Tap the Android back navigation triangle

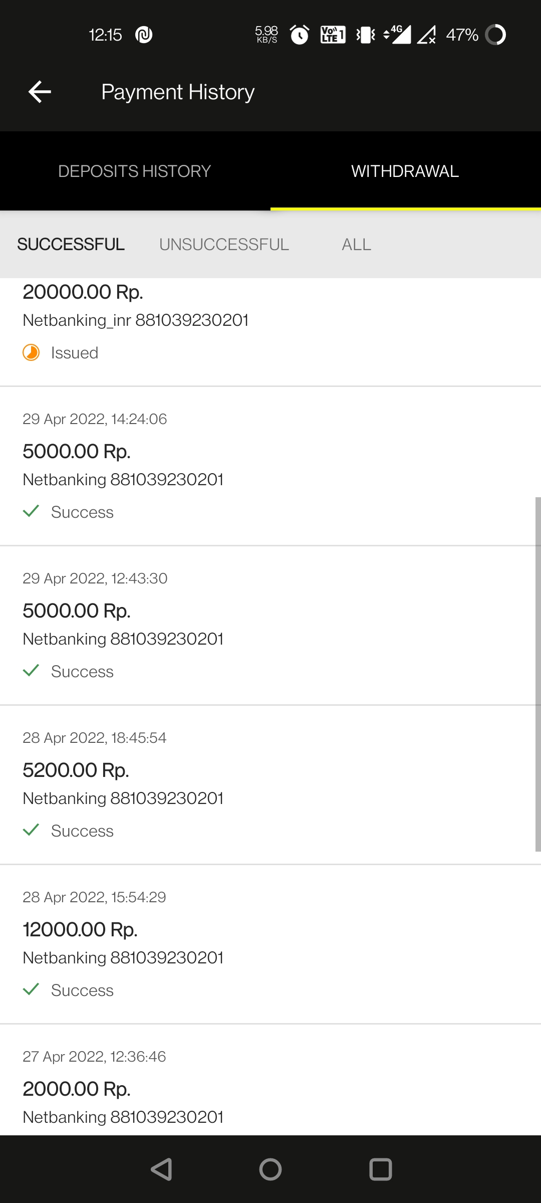click(162, 1169)
